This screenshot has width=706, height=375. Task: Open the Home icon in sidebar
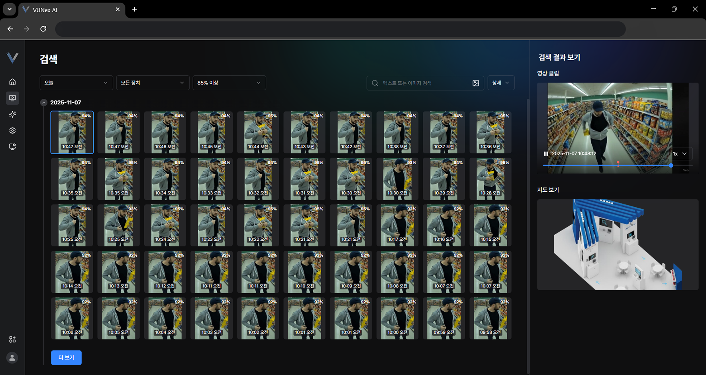point(12,82)
